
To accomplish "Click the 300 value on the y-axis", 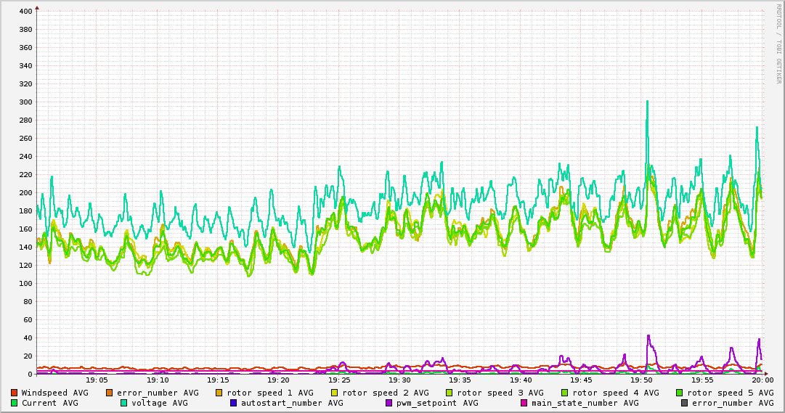I will point(25,102).
